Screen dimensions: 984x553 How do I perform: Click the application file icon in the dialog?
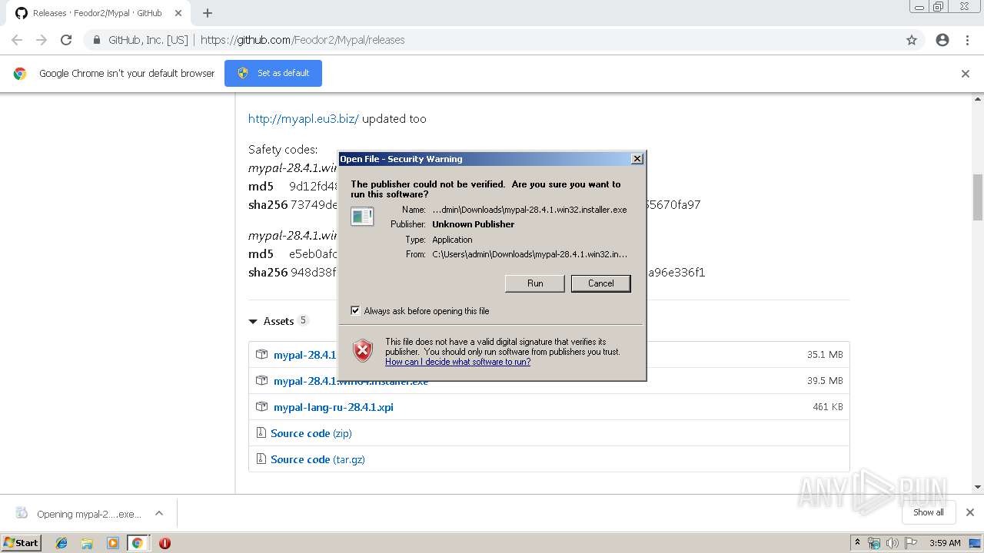362,217
